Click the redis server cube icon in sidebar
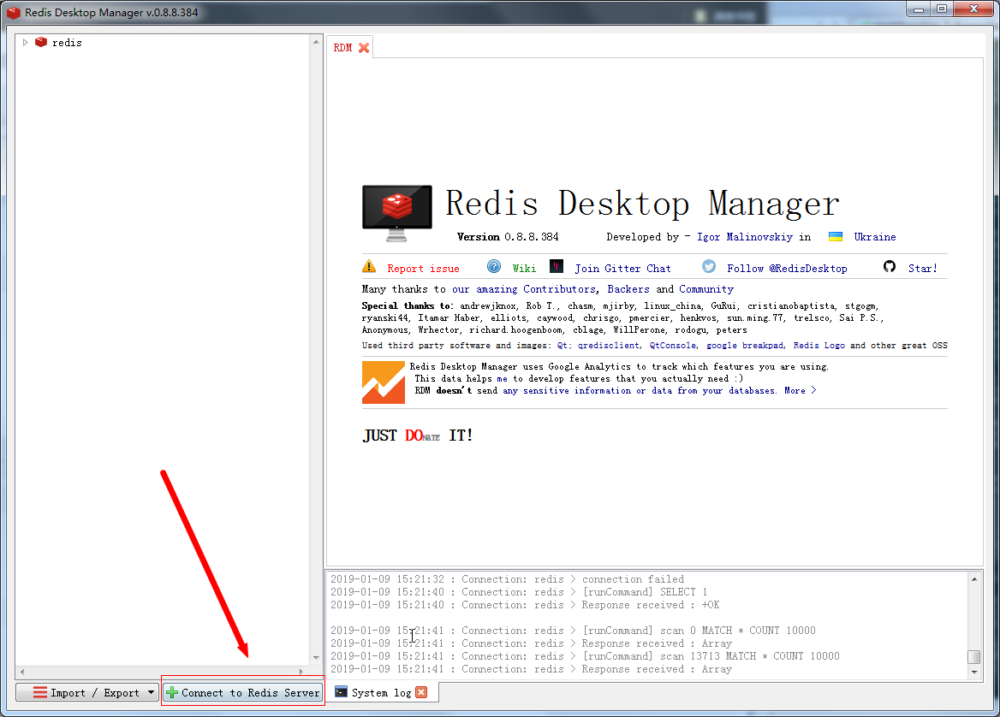1000x717 pixels. (41, 41)
